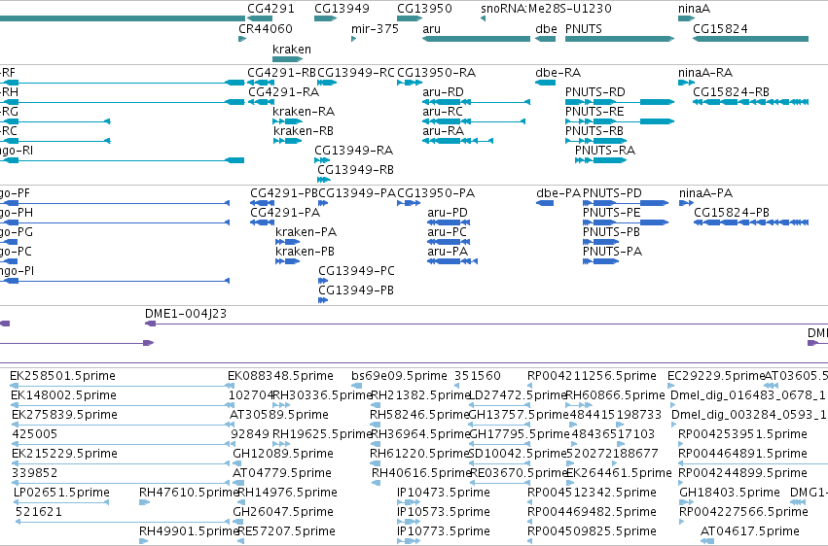Viewport: 828px width, 546px height.
Task: Click transcript label aru-RA
Action: click(x=443, y=131)
